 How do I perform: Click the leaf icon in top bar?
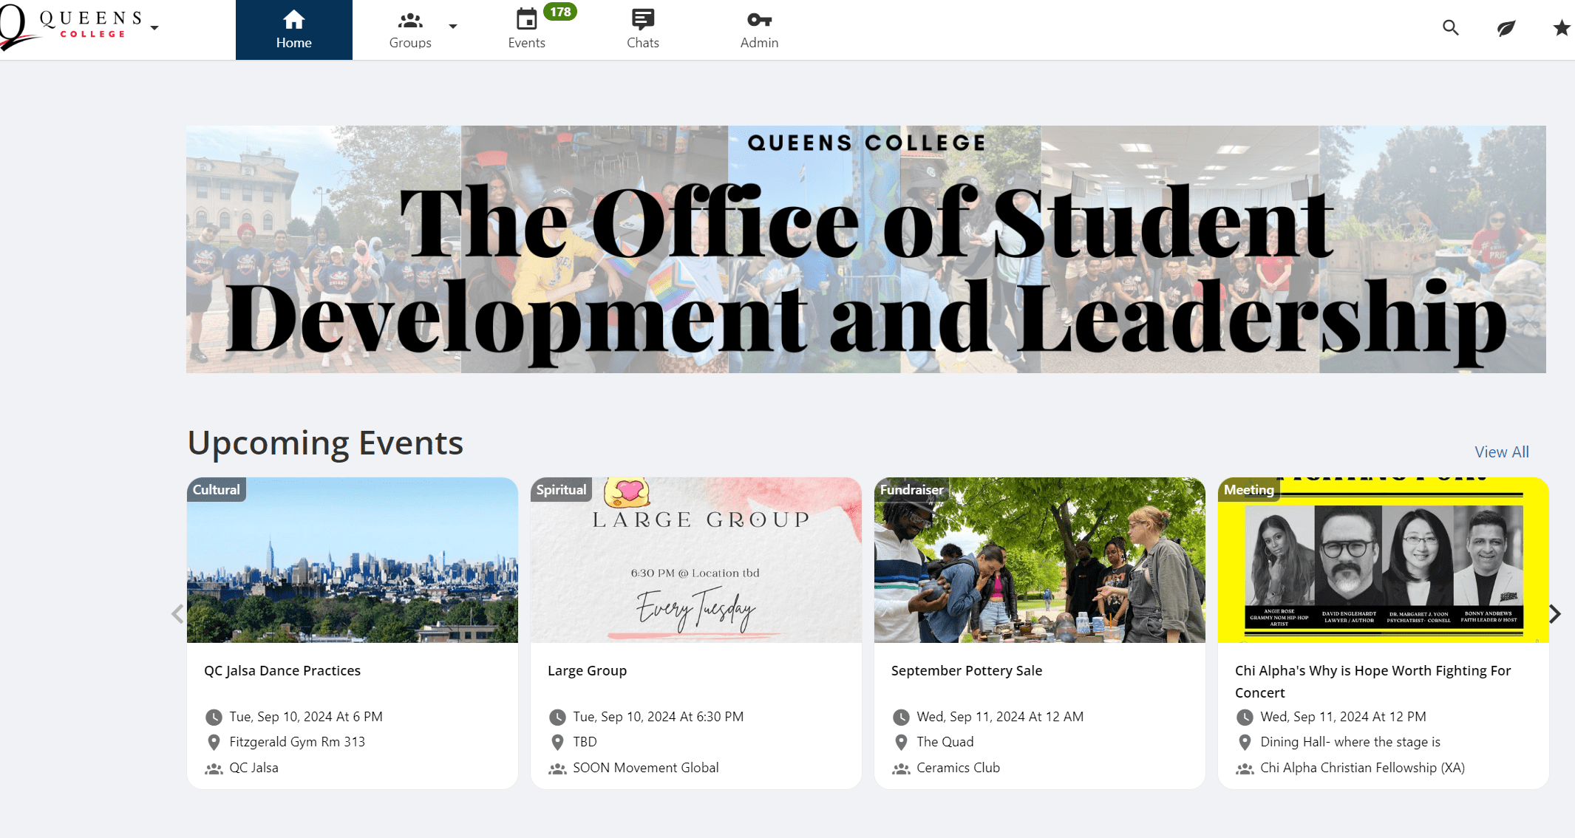point(1506,28)
